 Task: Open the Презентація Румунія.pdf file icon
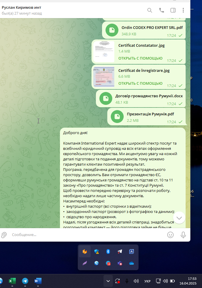point(117,117)
